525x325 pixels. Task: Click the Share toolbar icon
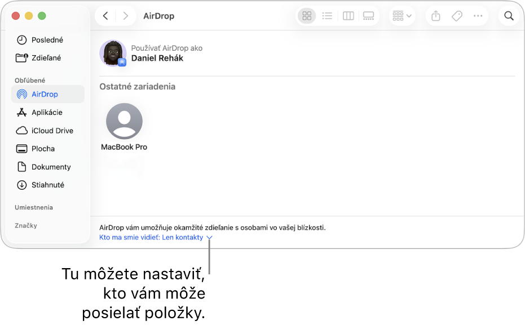[435, 16]
